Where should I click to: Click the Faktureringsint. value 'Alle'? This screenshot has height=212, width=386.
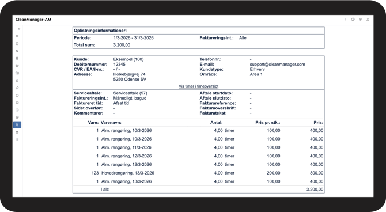pos(243,38)
